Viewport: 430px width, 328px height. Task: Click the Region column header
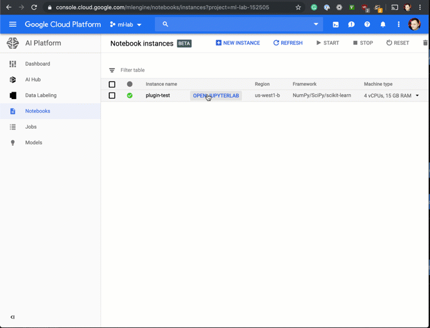[x=262, y=84]
